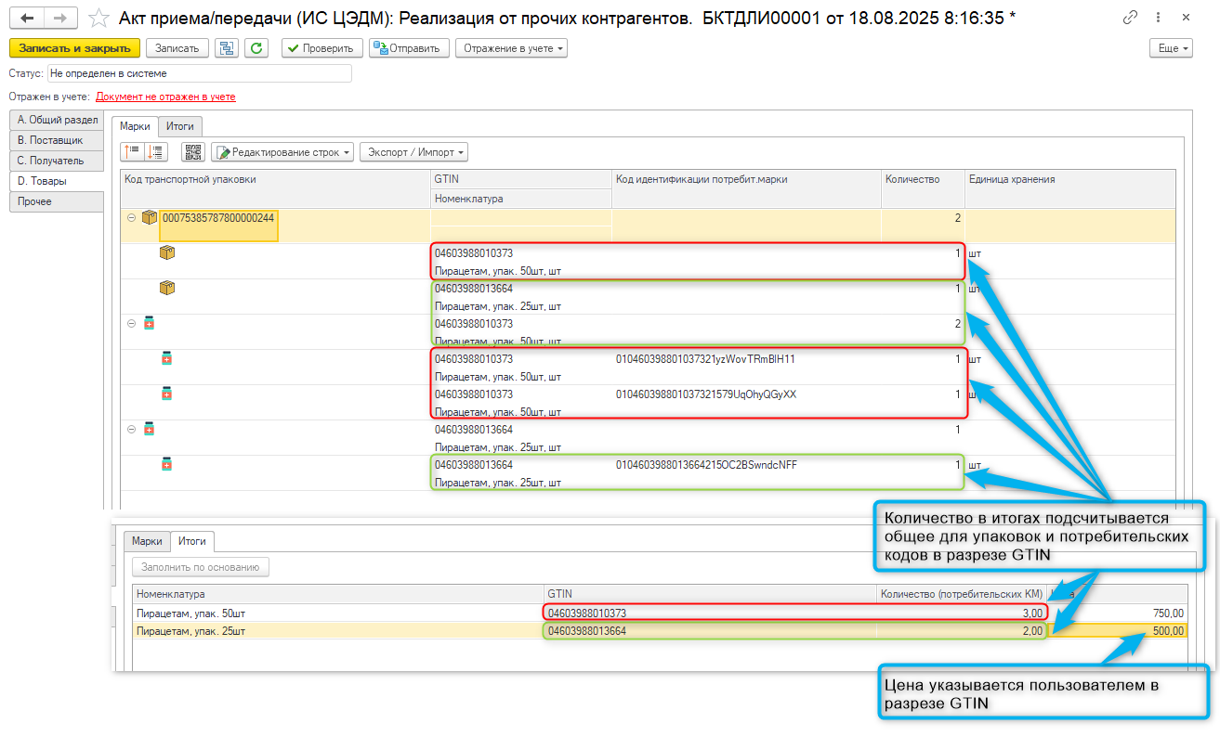The width and height of the screenshot is (1220, 749).
Task: Switch to the B. Поставщик side tab
Action: click(56, 140)
